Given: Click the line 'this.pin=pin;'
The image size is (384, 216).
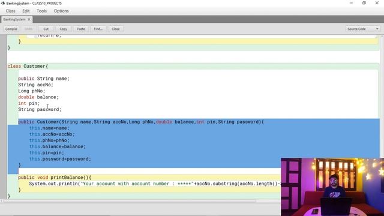Looking at the screenshot, I should coord(47,153).
